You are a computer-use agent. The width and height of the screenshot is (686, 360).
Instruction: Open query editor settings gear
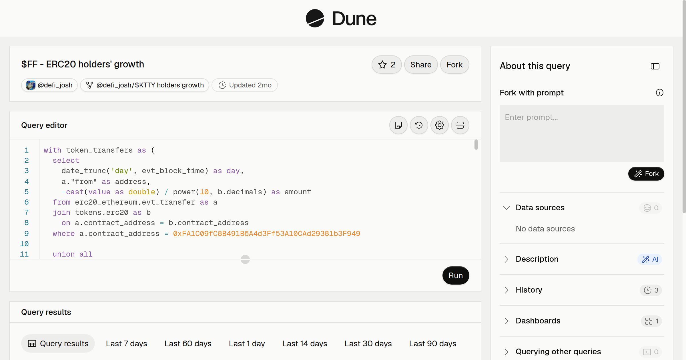pos(439,125)
